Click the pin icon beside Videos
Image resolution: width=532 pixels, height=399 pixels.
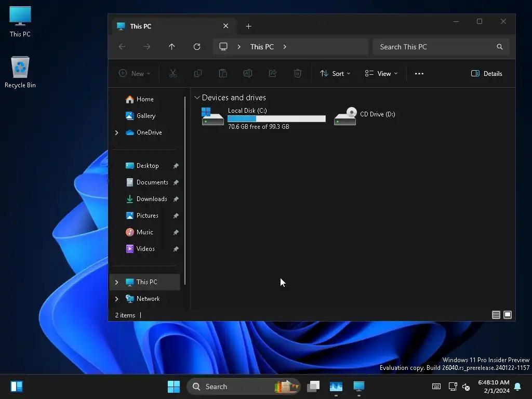pyautogui.click(x=176, y=249)
